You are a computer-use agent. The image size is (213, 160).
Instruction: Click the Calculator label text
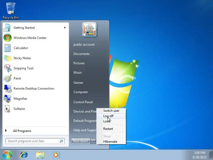coord(21,48)
